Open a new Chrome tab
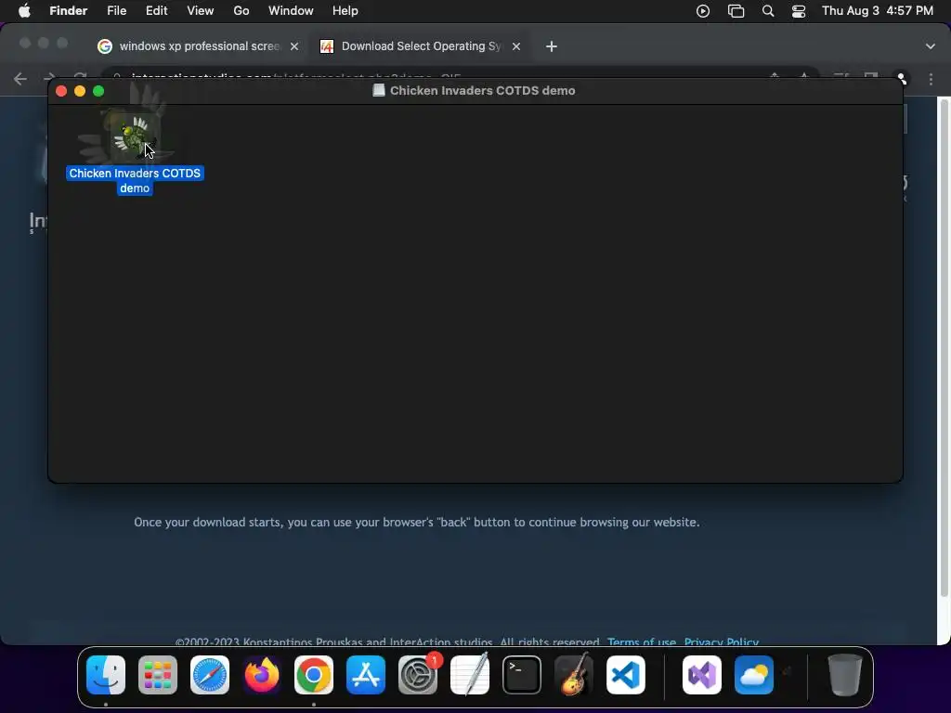The image size is (951, 713). tap(552, 46)
